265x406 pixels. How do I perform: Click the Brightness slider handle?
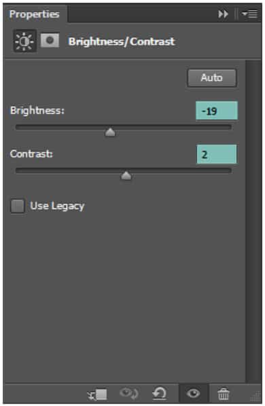(x=110, y=132)
